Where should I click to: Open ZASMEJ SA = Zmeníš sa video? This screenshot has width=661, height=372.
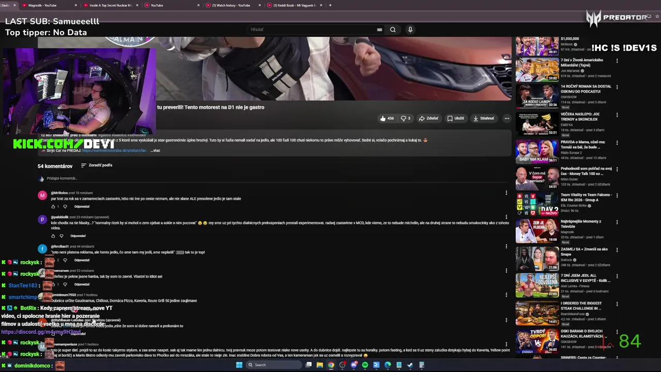[537, 258]
